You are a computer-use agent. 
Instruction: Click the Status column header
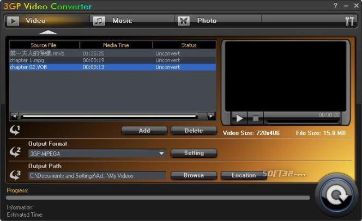[x=189, y=45]
